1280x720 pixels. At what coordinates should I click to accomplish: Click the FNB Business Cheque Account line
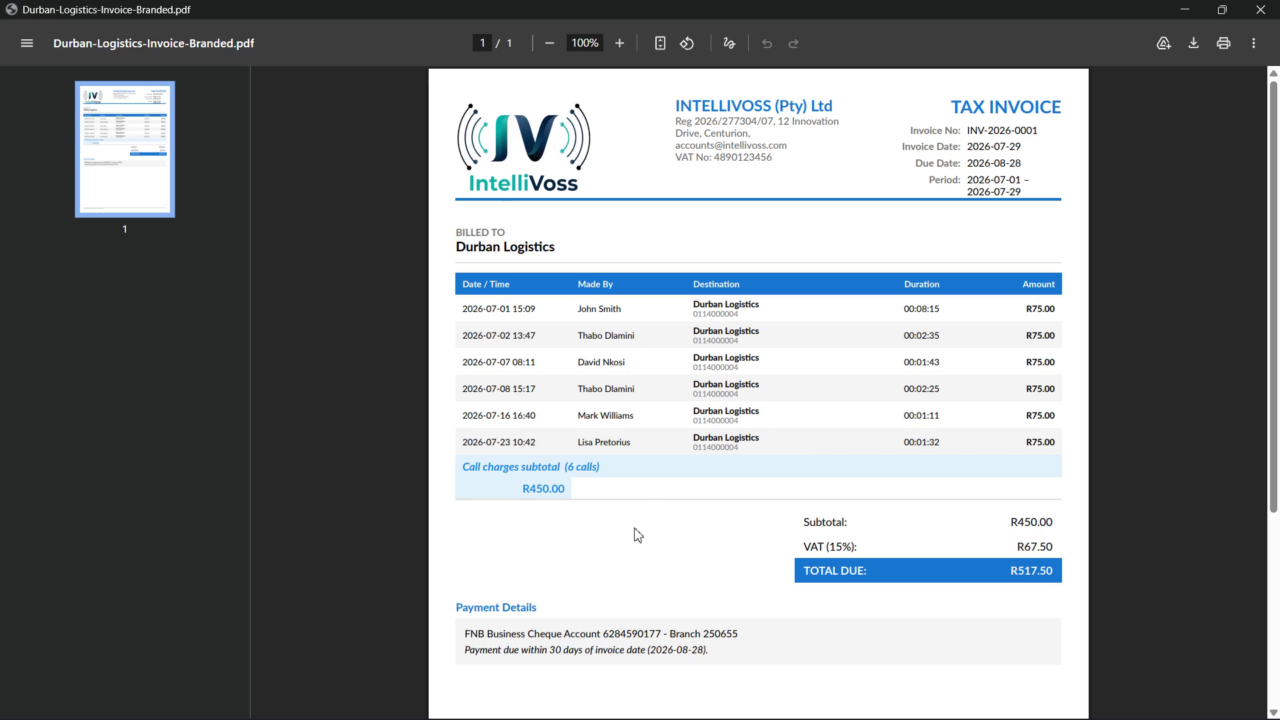coord(601,634)
